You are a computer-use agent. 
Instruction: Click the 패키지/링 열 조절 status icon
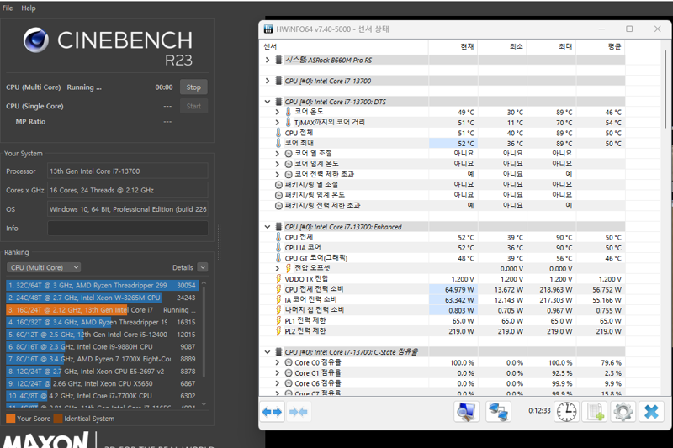[278, 185]
